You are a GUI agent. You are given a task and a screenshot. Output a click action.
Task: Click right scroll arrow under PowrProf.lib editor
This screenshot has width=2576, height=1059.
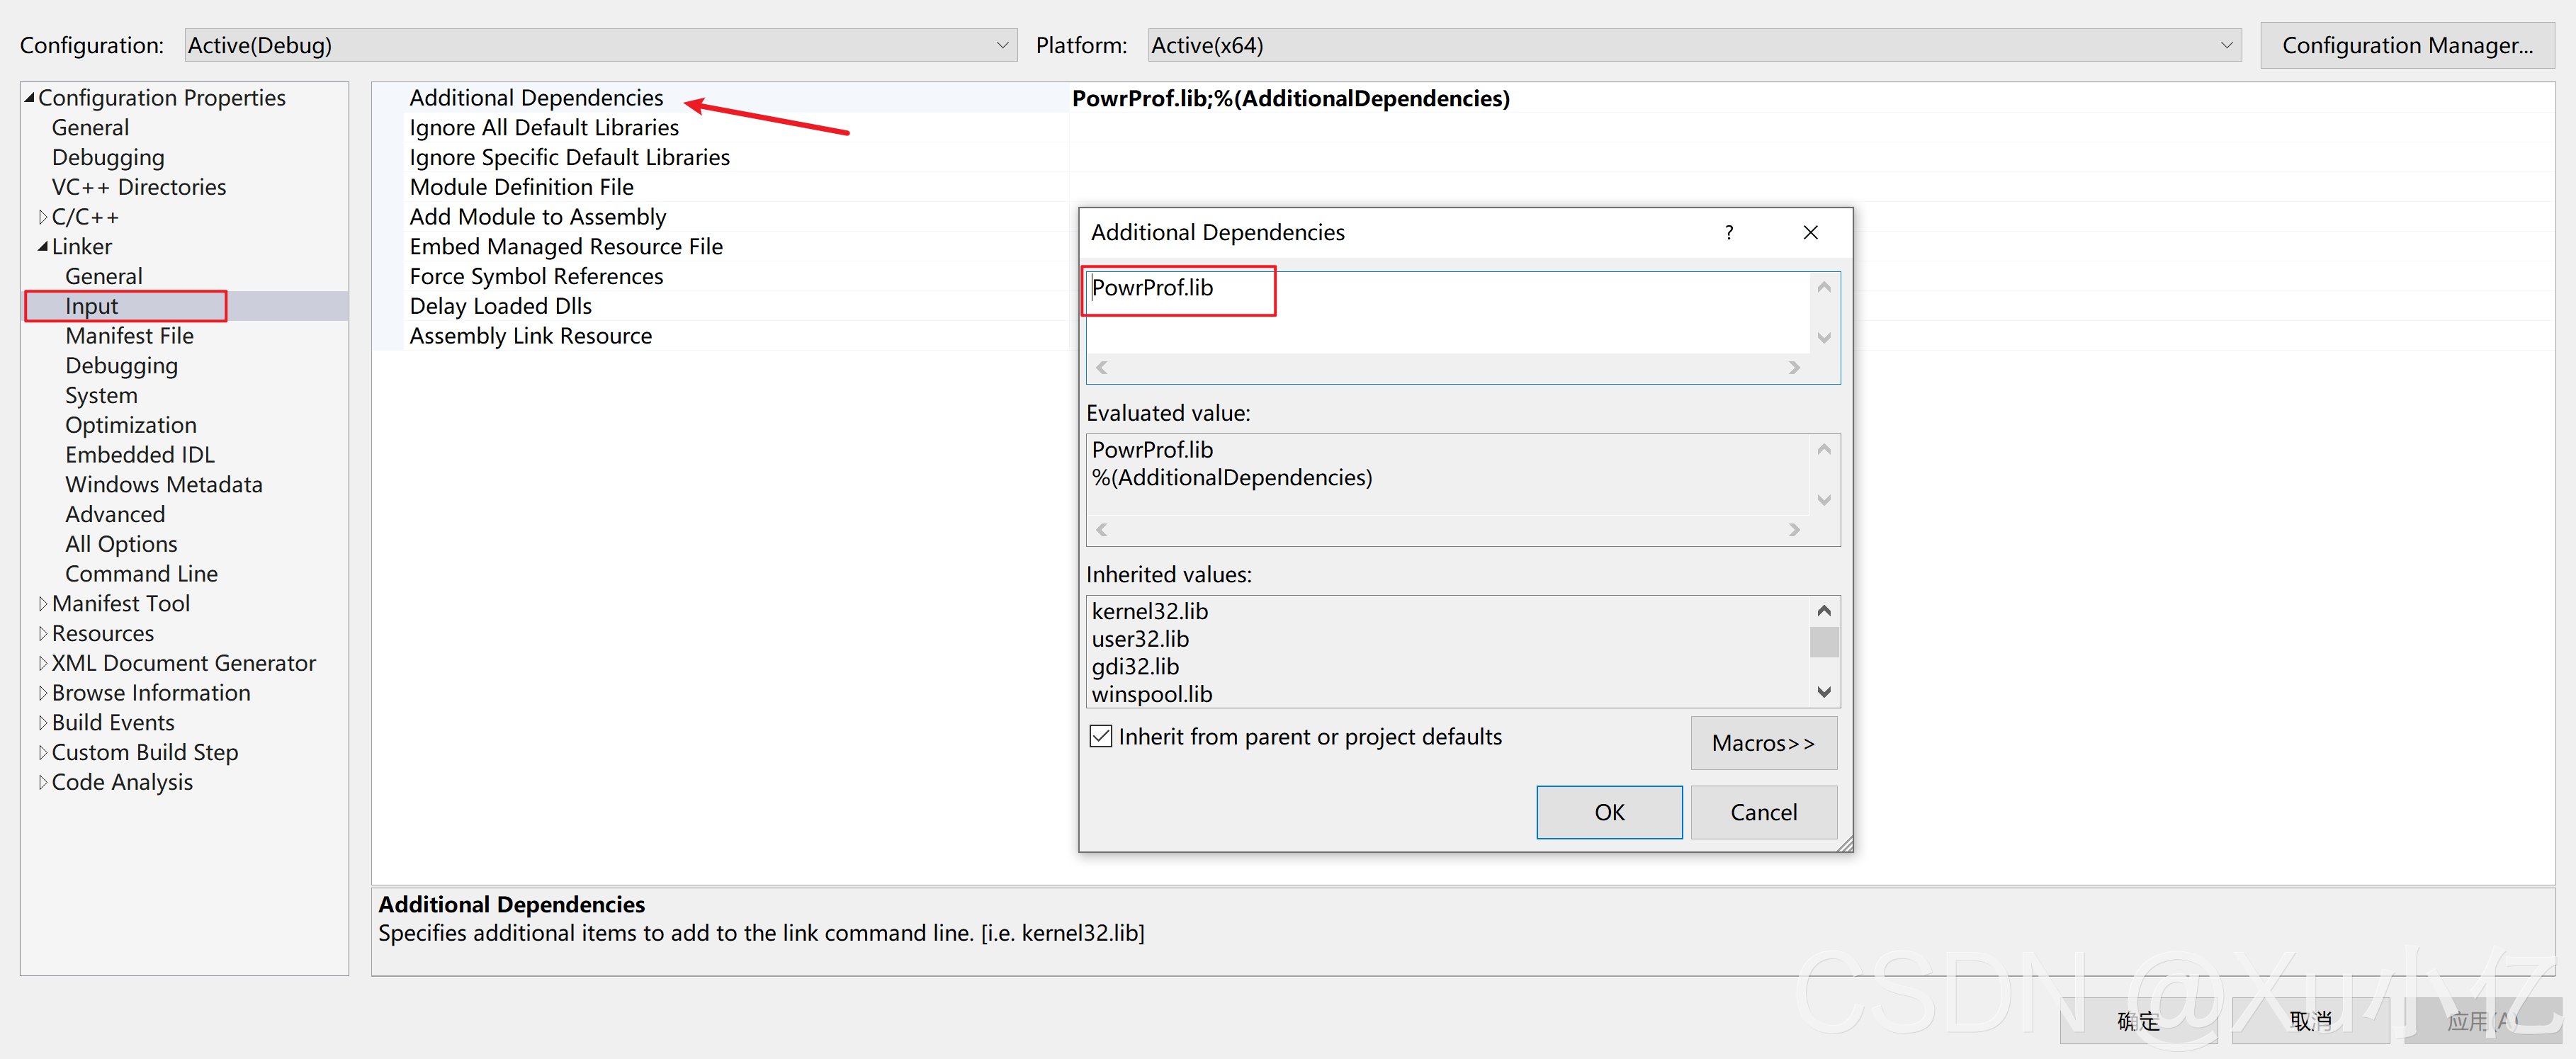point(1794,367)
